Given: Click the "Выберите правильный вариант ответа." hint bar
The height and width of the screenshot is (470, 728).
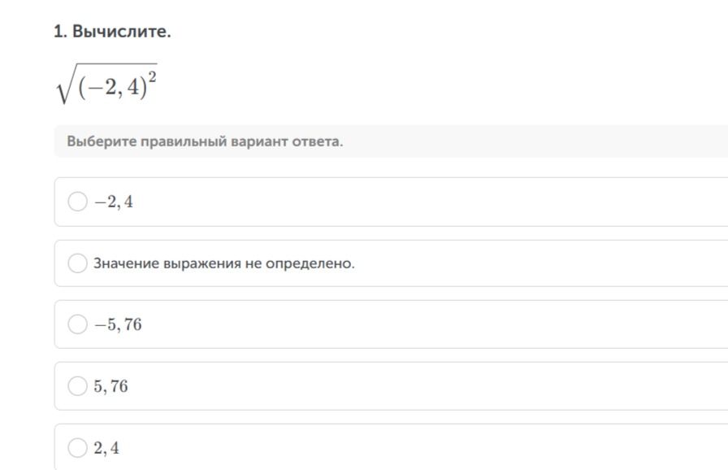Looking at the screenshot, I should coord(391,141).
